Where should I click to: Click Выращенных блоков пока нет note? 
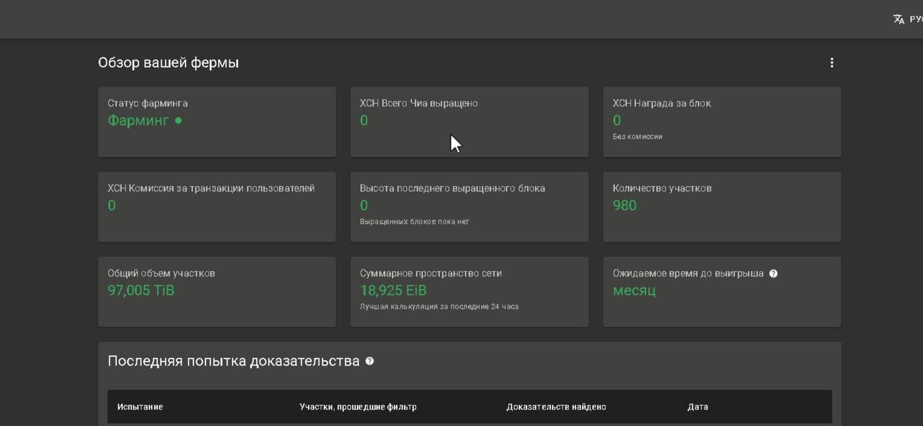pos(415,221)
